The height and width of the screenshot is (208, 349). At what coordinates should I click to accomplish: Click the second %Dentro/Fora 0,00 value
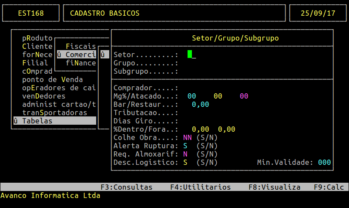click(x=227, y=130)
